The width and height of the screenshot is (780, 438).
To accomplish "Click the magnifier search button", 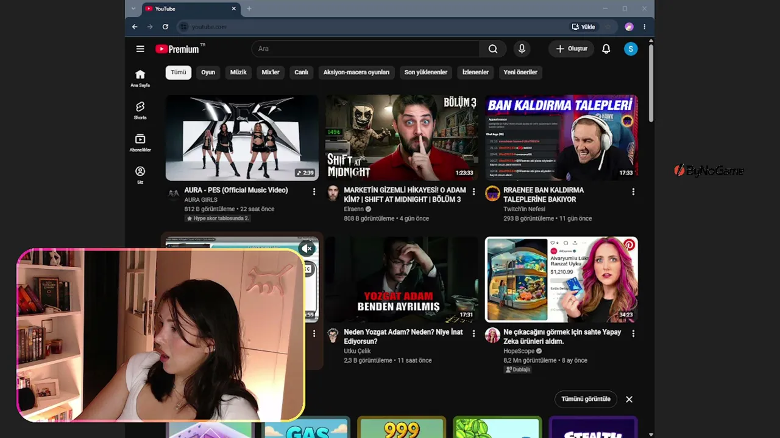I will coord(493,49).
